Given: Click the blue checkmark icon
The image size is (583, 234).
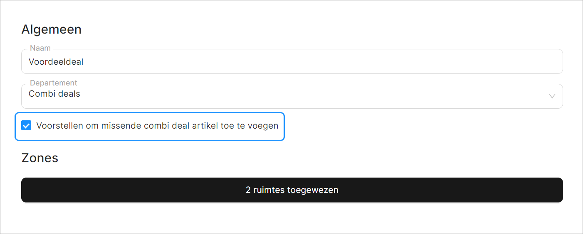Looking at the screenshot, I should [x=27, y=126].
